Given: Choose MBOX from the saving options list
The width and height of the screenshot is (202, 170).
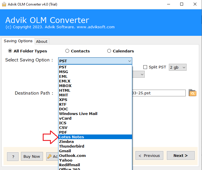Looking at the screenshot, I should coord(95,86).
